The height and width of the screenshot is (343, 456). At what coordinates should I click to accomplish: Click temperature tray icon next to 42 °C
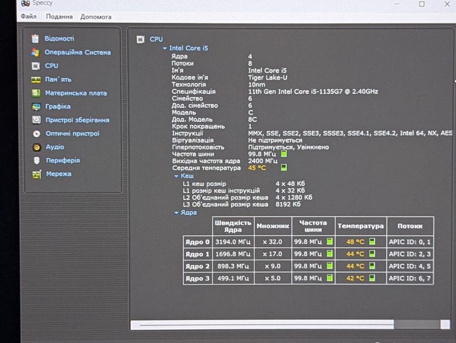pos(372,278)
